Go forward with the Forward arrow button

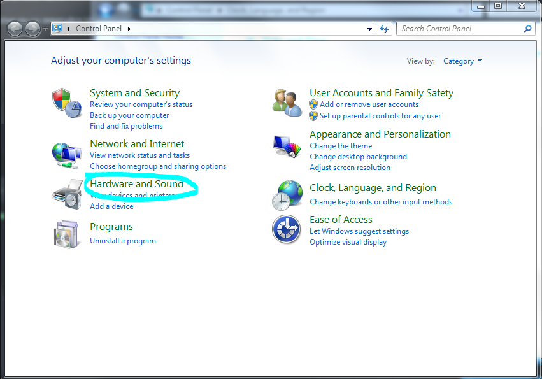point(33,29)
